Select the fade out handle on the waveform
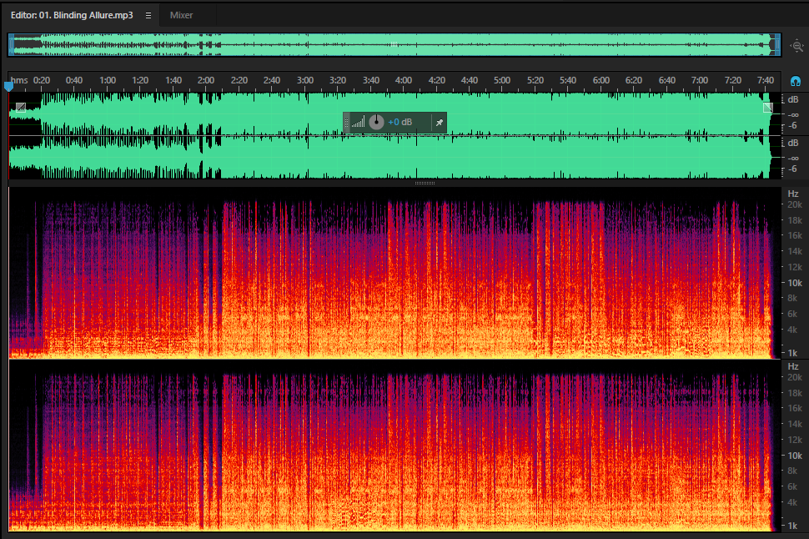Screen dimensions: 809x539 768,108
